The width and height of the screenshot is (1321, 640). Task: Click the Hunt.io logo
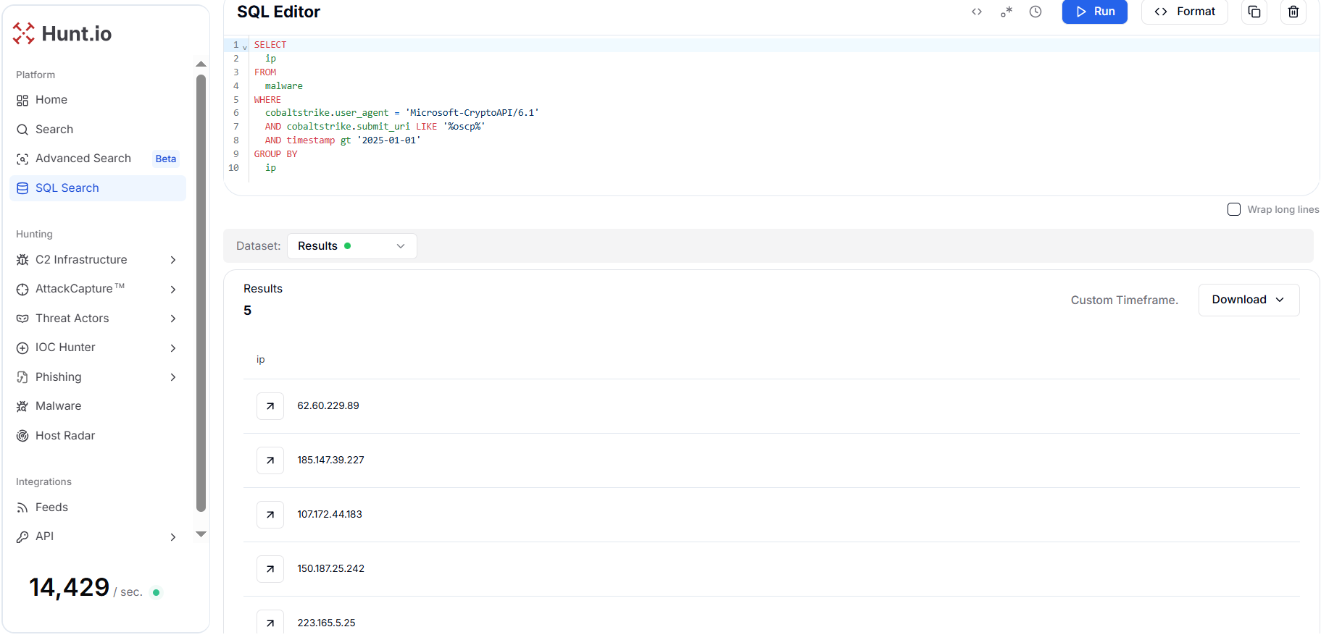point(62,33)
